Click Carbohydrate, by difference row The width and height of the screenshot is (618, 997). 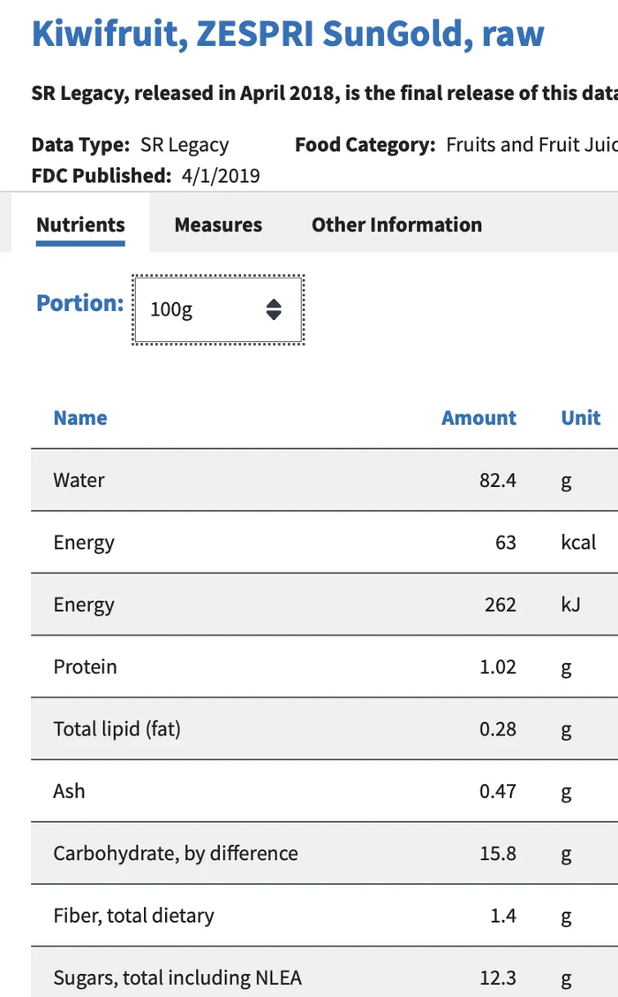(176, 854)
